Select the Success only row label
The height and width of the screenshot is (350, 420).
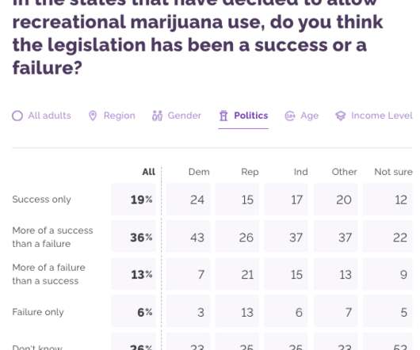click(41, 200)
